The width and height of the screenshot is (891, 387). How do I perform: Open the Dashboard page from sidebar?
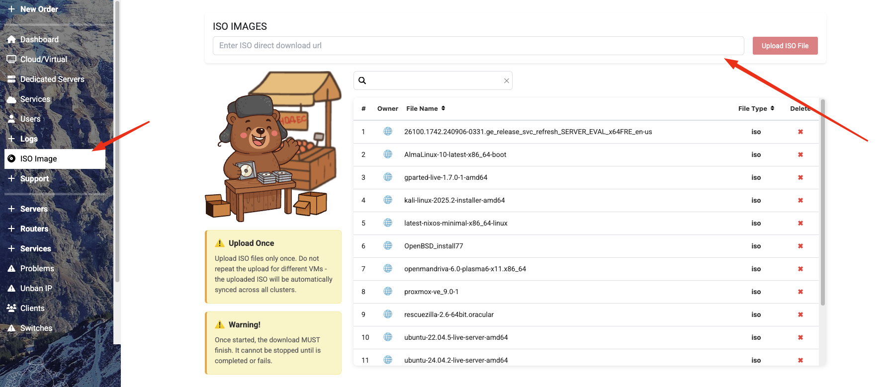pos(39,39)
